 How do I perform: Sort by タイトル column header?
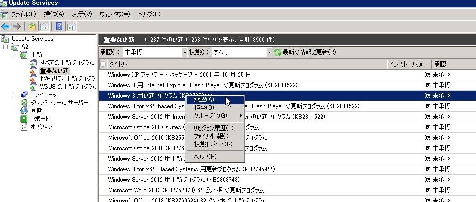point(247,64)
